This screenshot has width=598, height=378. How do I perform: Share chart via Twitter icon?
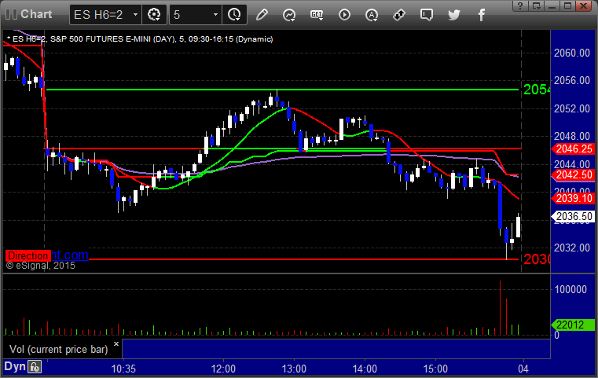pos(454,15)
